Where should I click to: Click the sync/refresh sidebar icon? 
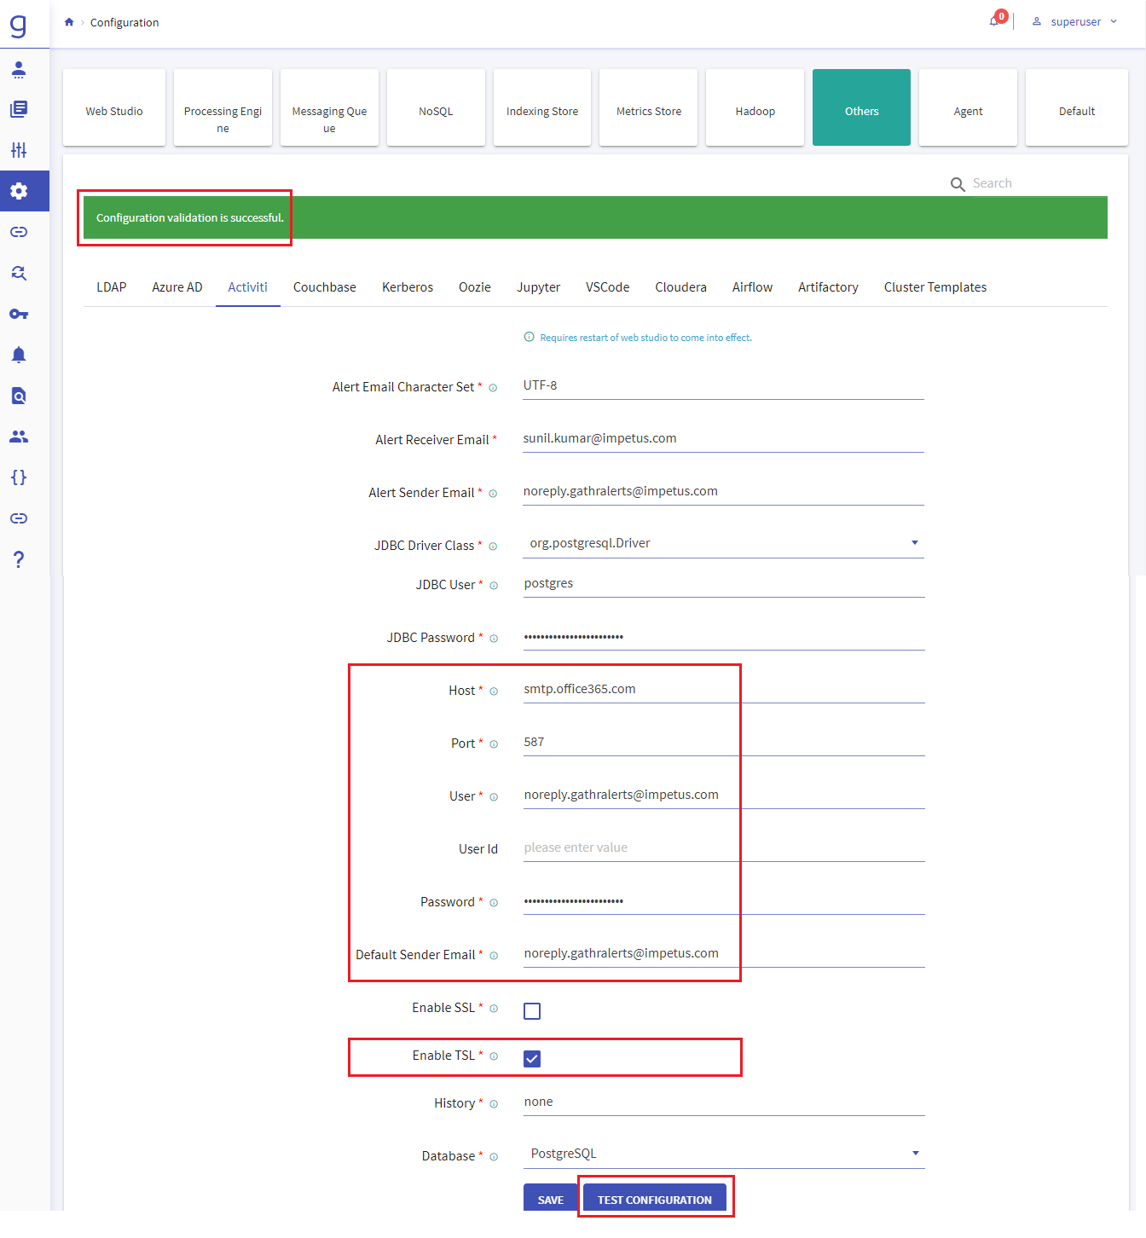point(18,273)
